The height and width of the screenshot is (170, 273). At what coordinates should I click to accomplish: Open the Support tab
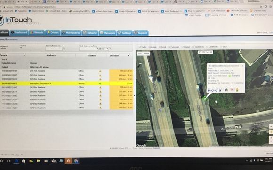[x=141, y=33]
